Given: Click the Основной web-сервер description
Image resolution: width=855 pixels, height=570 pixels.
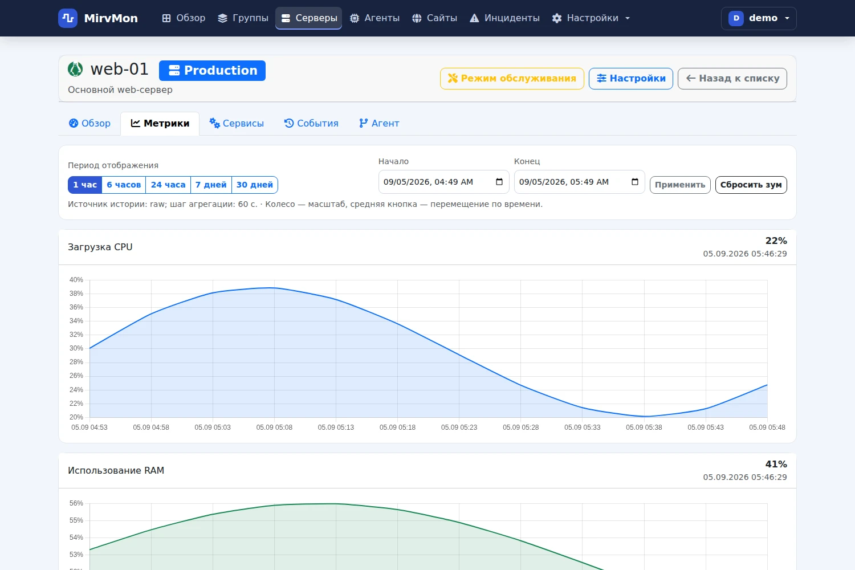Looking at the screenshot, I should [x=120, y=89].
